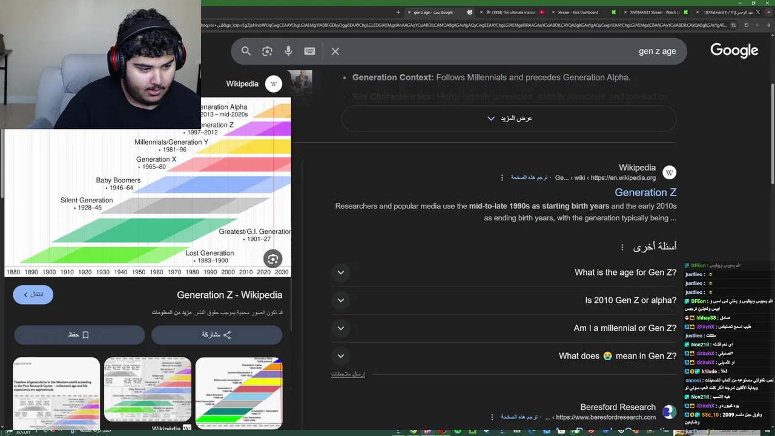Click the Wikipedia source label in knowledge panel
The image size is (775, 436).
242,84
